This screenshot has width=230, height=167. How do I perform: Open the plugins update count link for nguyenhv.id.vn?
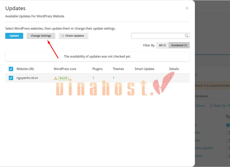(x=93, y=78)
